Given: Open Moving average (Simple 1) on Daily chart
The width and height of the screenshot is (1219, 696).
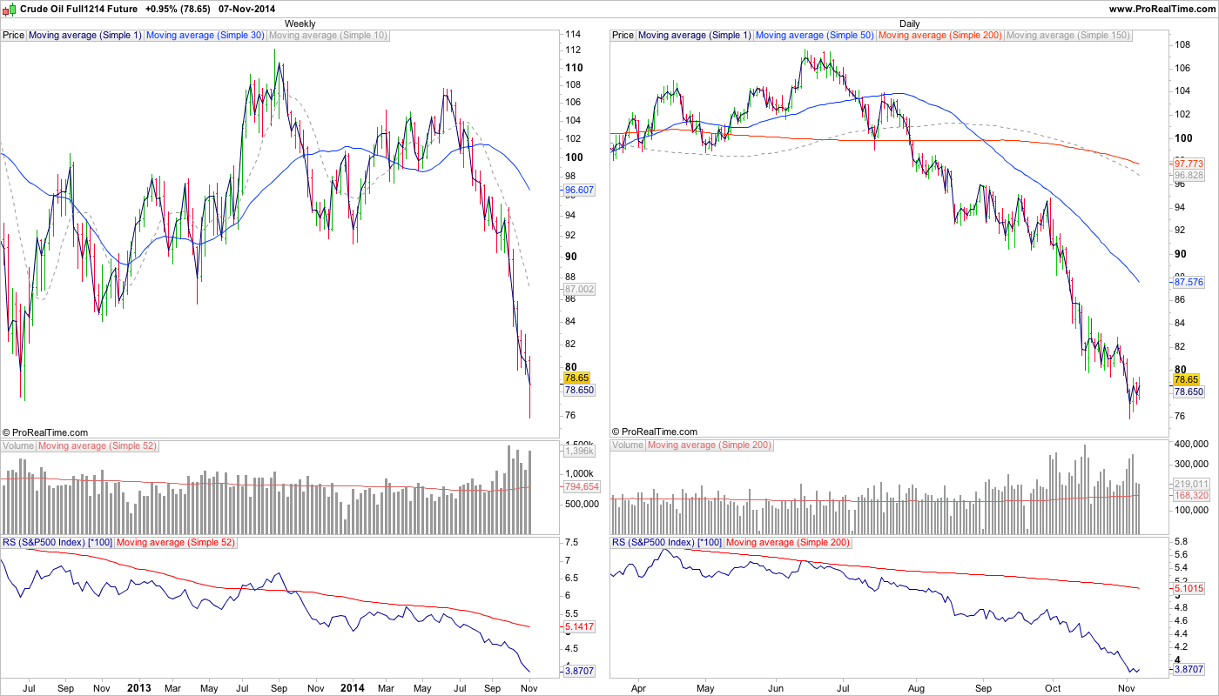Looking at the screenshot, I should coord(695,36).
